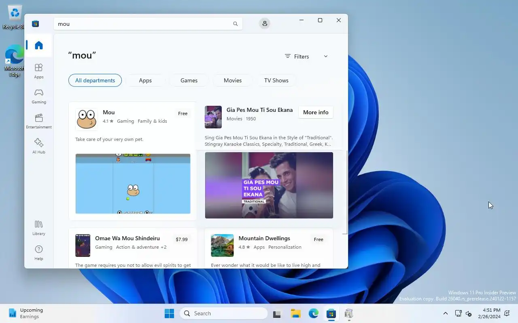This screenshot has width=518, height=323.
Task: Select the TV Shows filter chip
Action: (276, 80)
